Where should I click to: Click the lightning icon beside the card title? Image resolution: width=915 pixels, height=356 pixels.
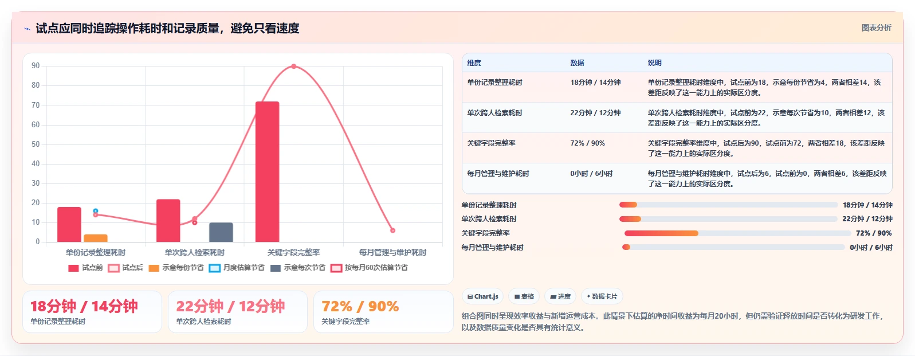pyautogui.click(x=27, y=29)
